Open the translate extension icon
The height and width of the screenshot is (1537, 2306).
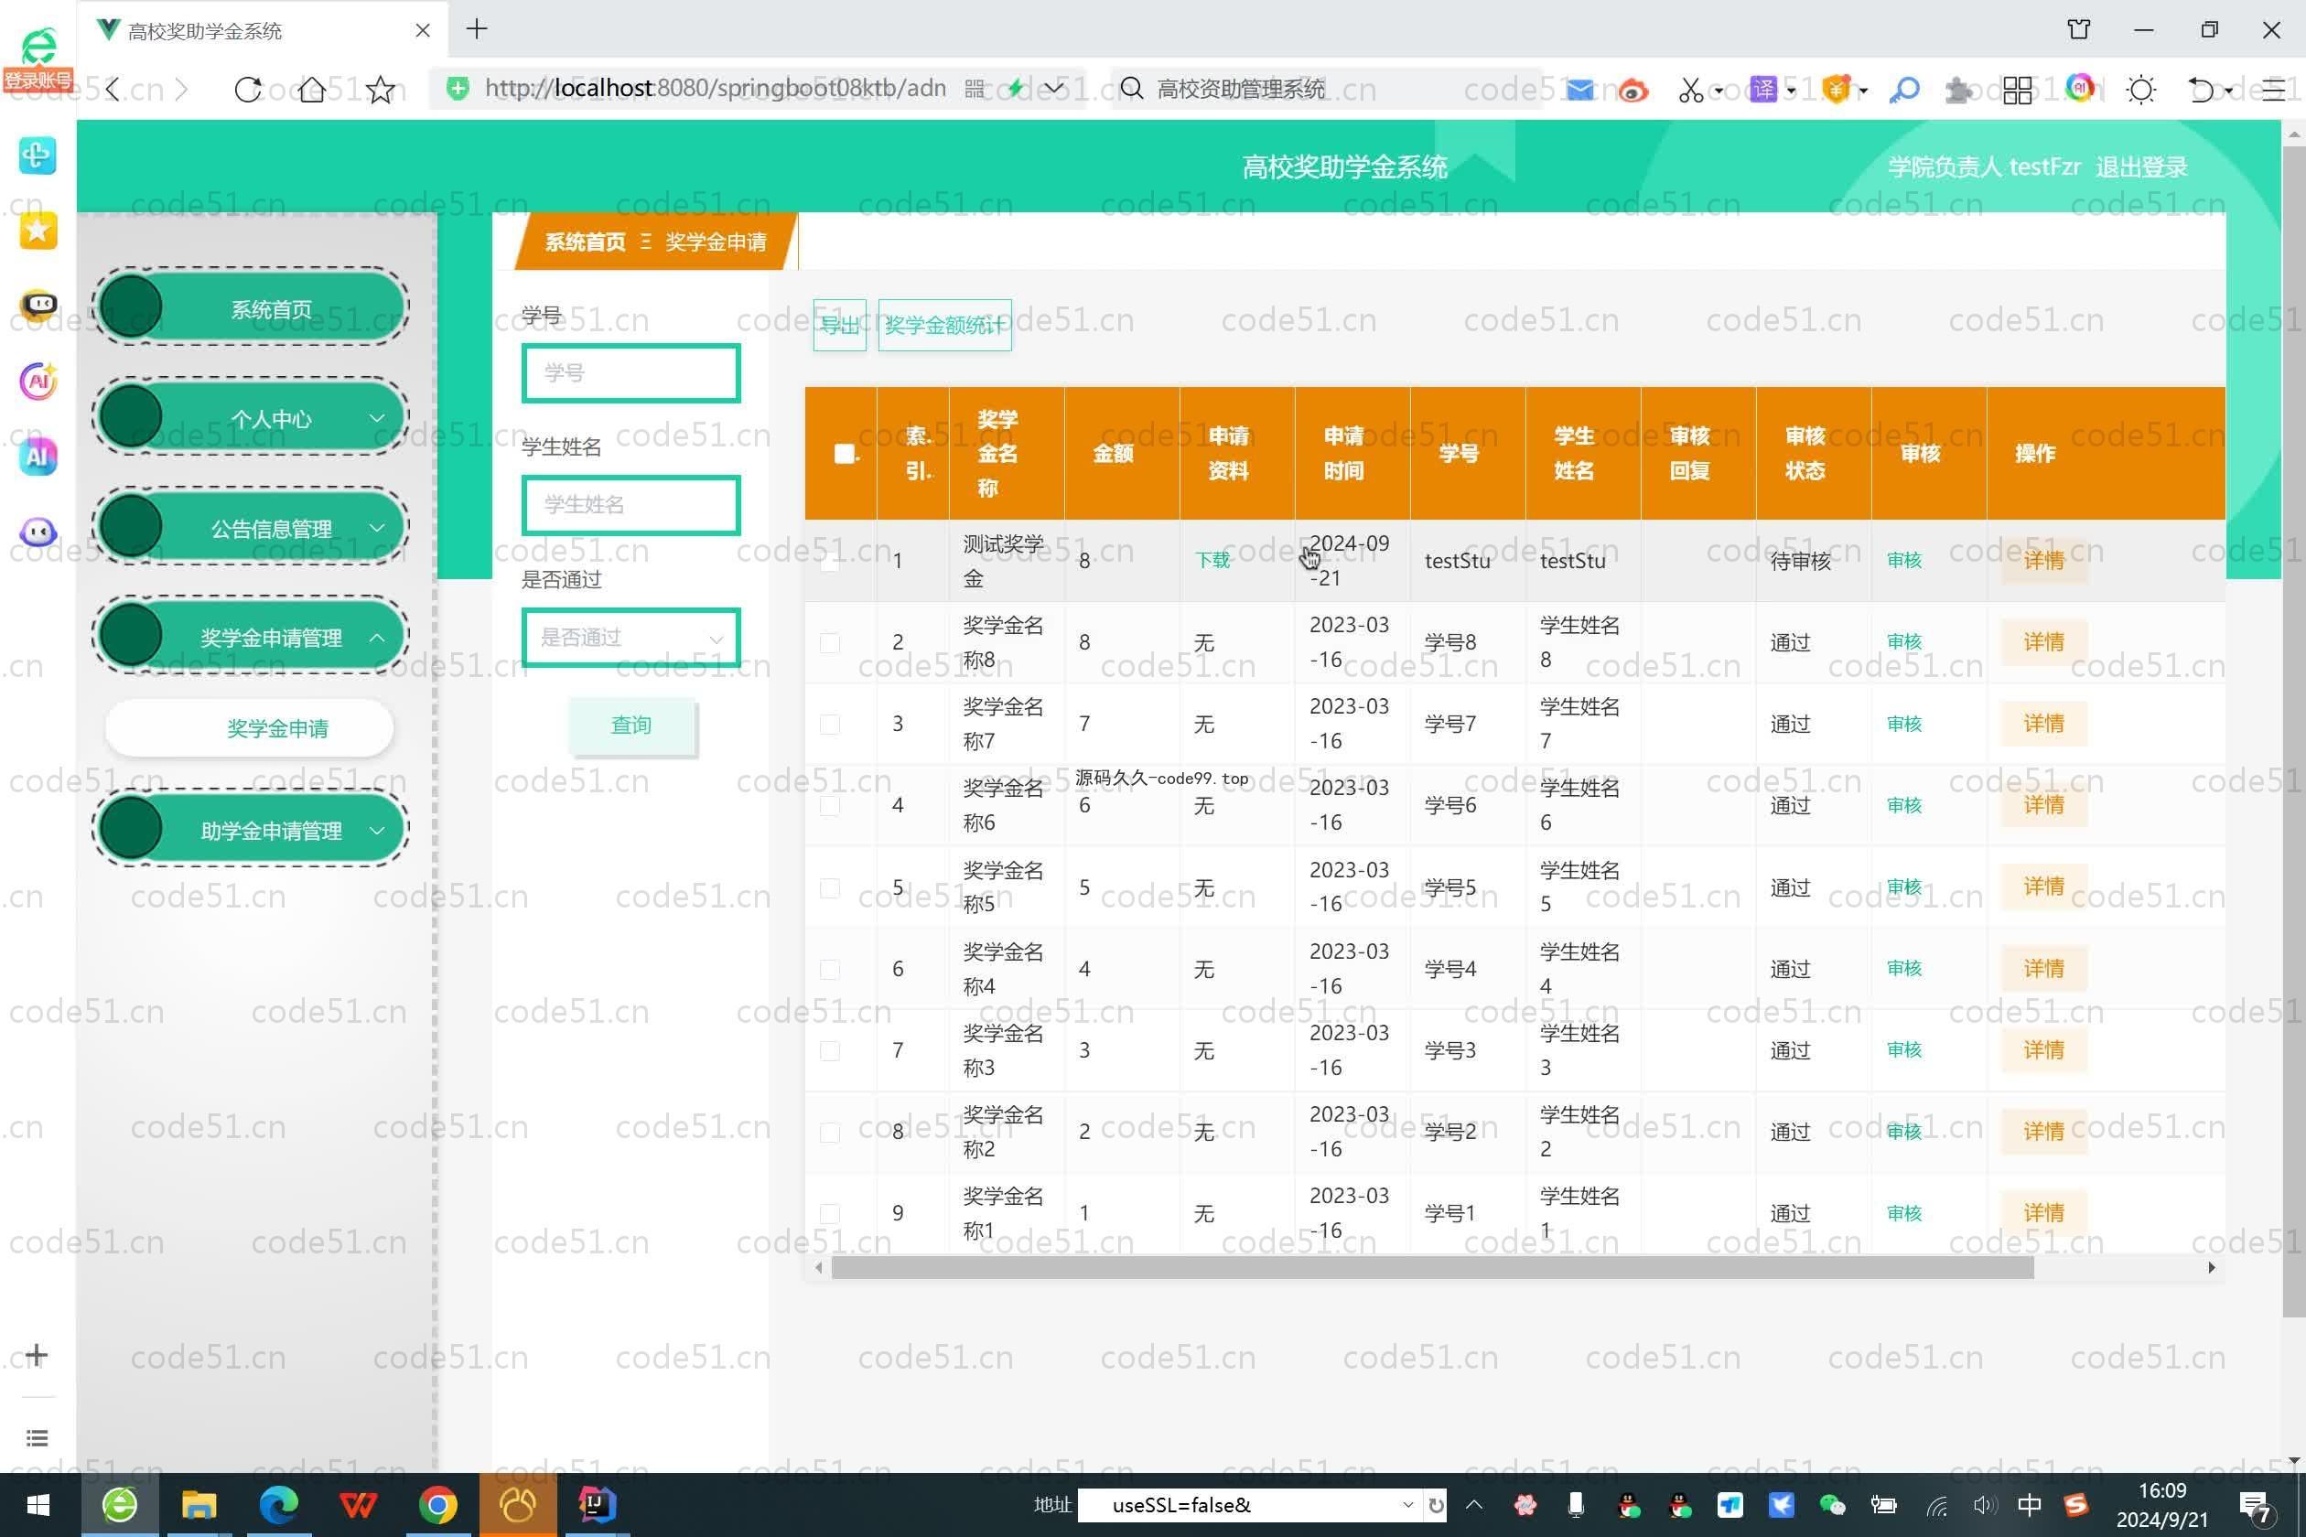coord(1762,90)
